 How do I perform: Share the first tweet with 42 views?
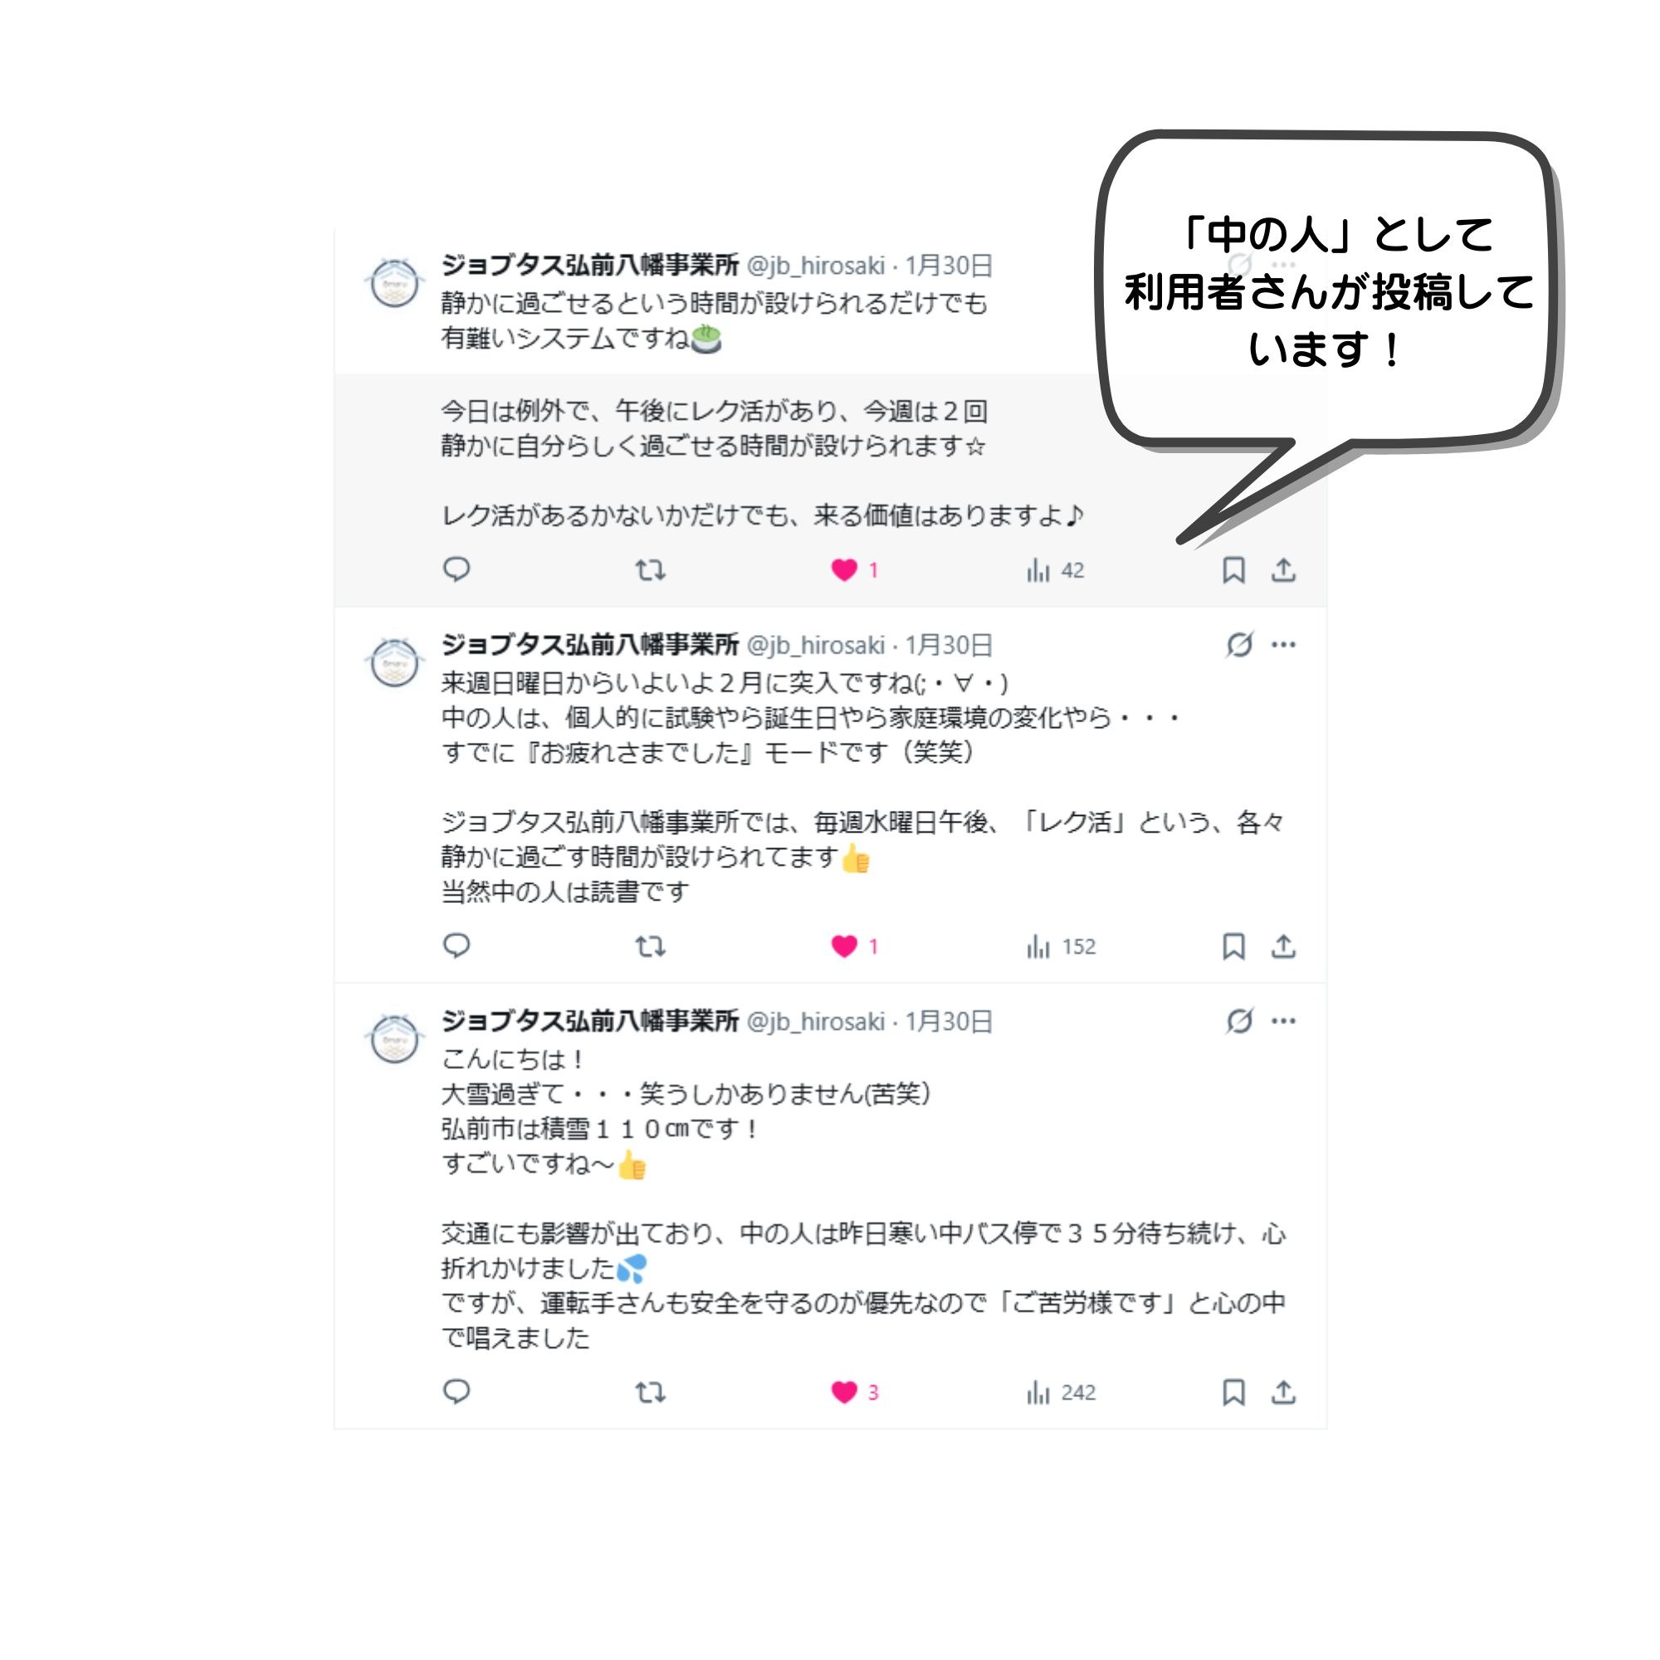[x=1284, y=569]
